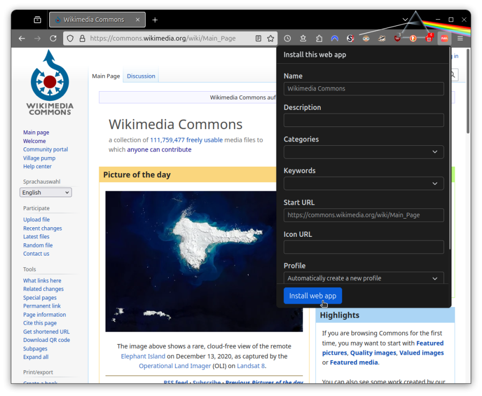Expand the Categories dropdown
The width and height of the screenshot is (482, 396).
(364, 152)
